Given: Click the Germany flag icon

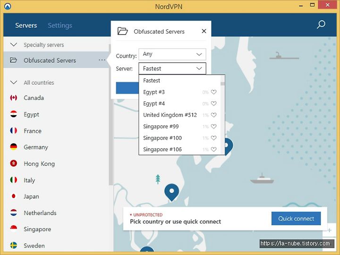Looking at the screenshot, I should [14, 147].
